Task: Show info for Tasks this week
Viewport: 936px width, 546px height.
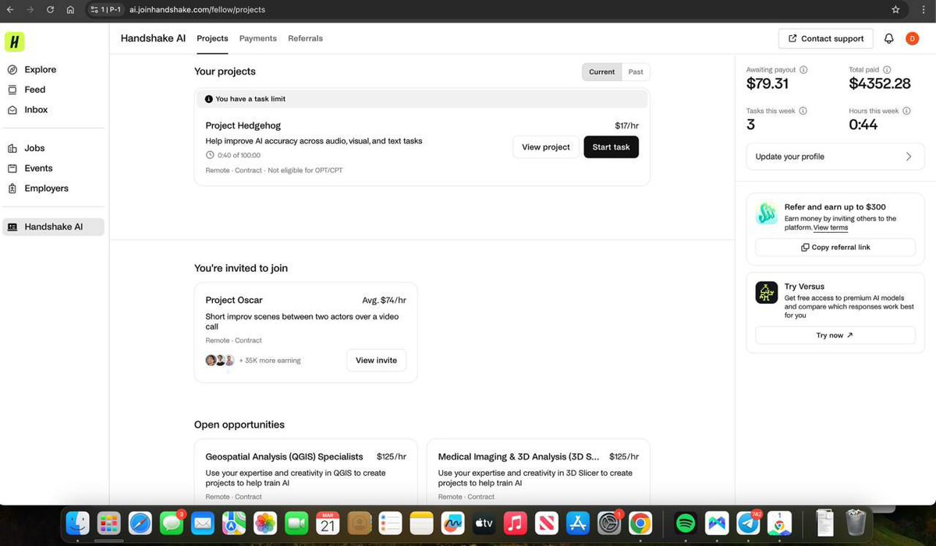Action: click(x=803, y=111)
